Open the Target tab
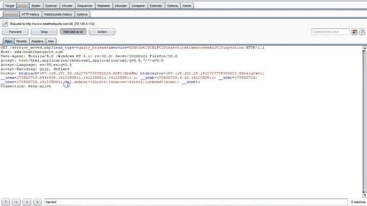The width and height of the screenshot is (367, 206). (10, 6)
